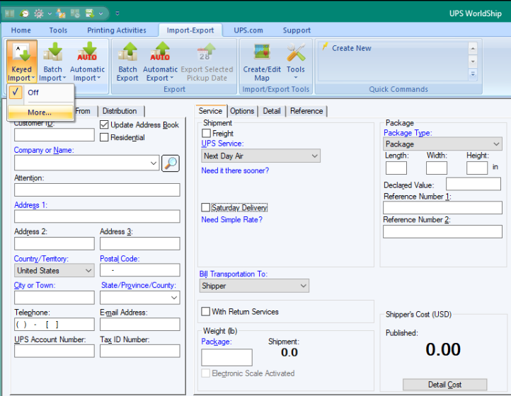Focus the Declared Value field
511x396 pixels.
(473, 184)
